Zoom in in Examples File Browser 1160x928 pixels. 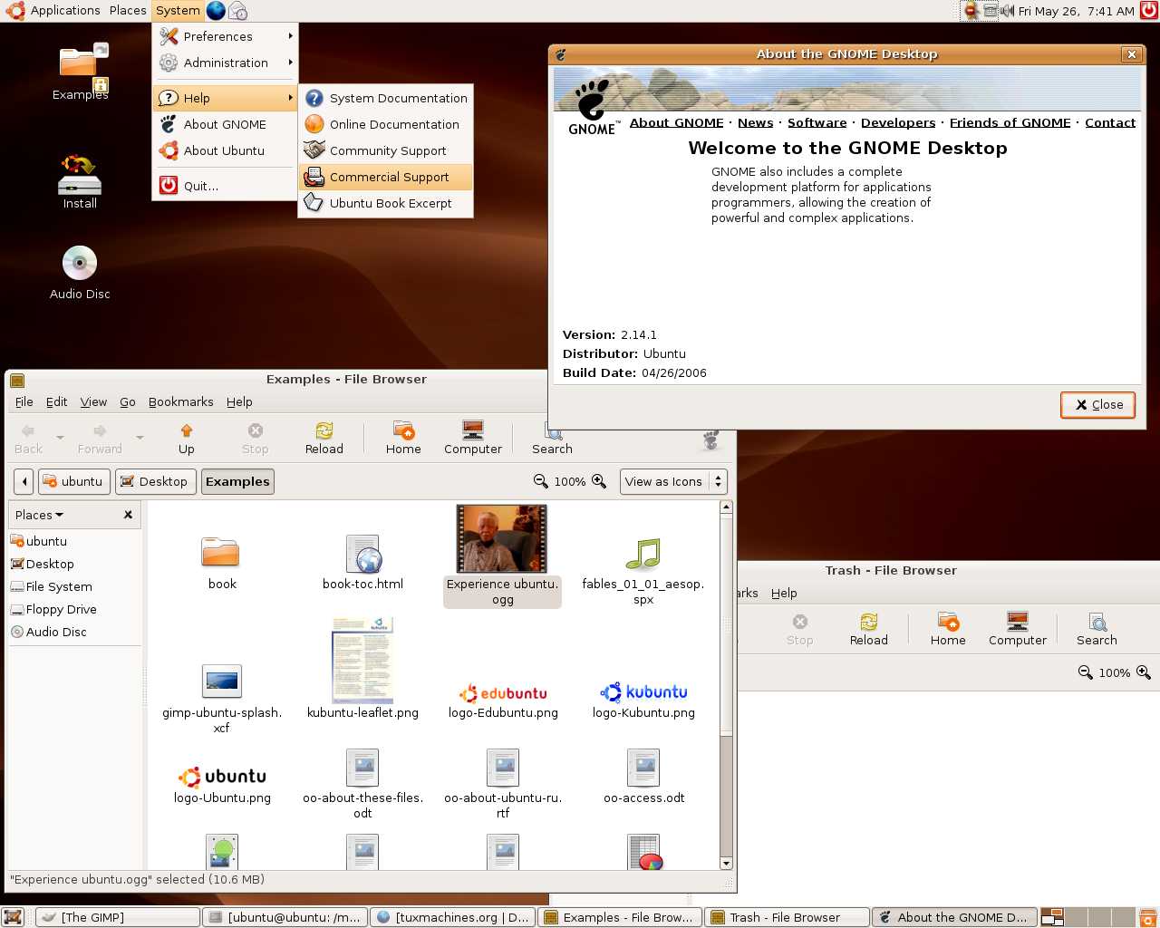point(599,481)
